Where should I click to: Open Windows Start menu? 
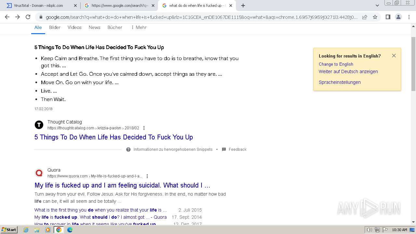(x=9, y=230)
